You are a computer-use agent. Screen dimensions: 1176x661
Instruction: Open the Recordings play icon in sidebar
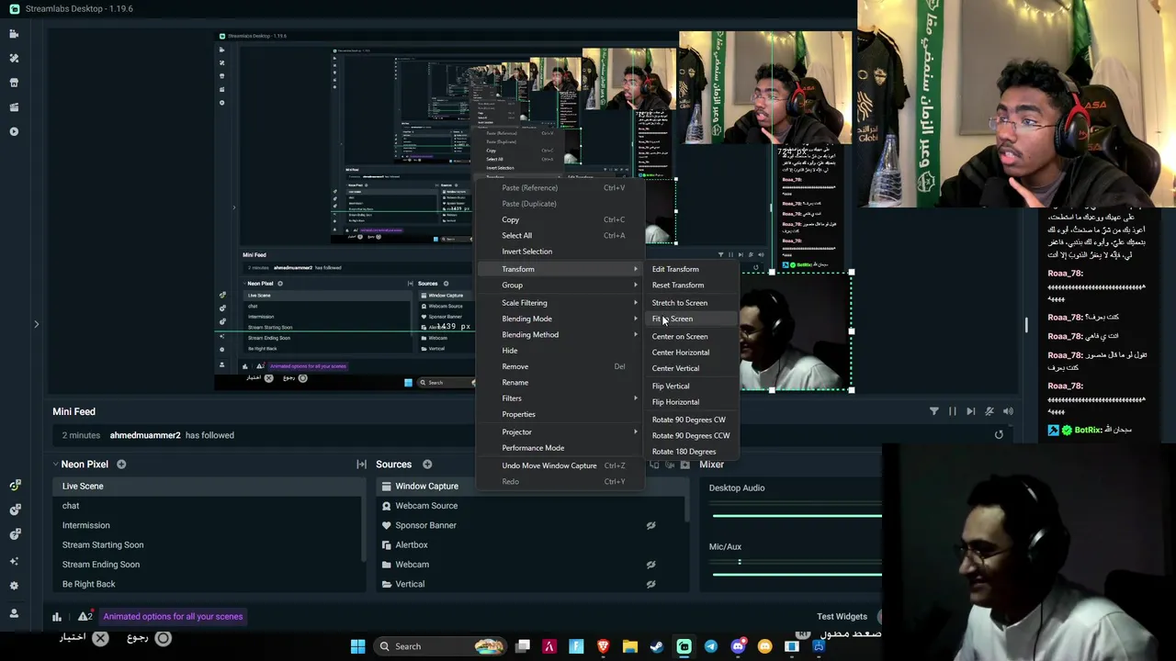[x=14, y=131]
